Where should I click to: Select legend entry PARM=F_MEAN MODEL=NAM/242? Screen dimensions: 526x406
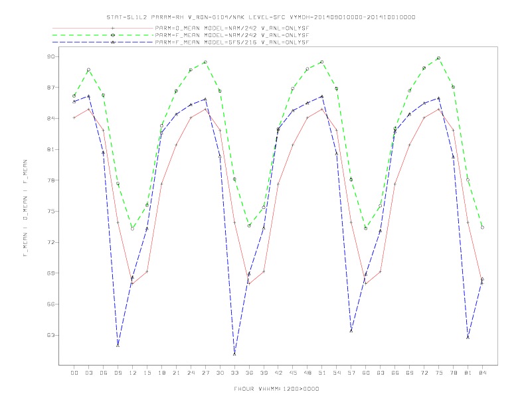coord(232,35)
